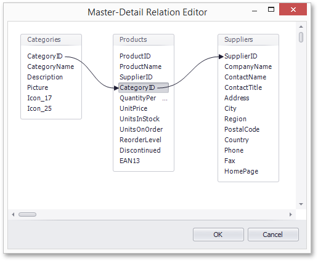Select the highlighted CategoryID field in Products

[x=144, y=87]
